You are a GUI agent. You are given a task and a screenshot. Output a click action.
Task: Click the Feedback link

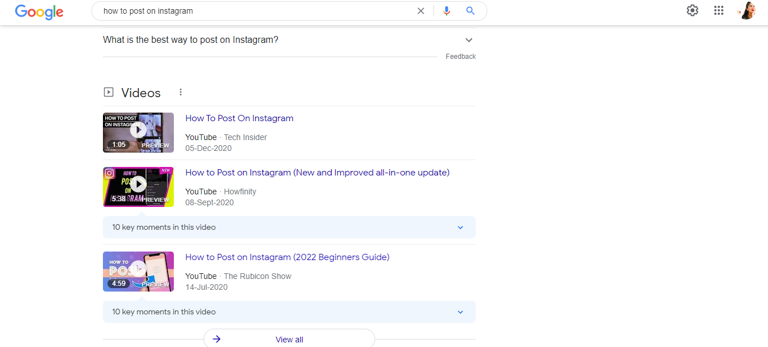[x=460, y=56]
